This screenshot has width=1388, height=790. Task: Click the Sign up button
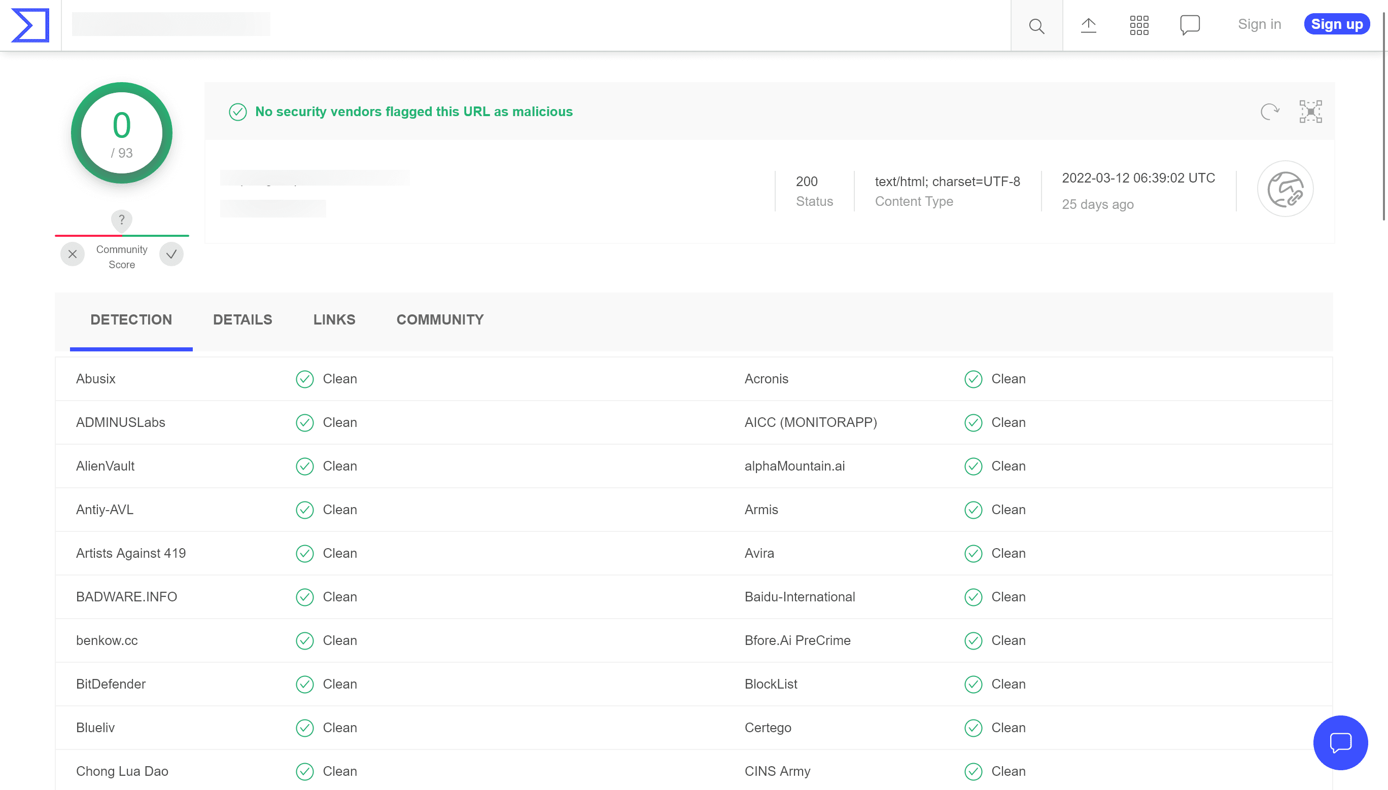point(1336,24)
